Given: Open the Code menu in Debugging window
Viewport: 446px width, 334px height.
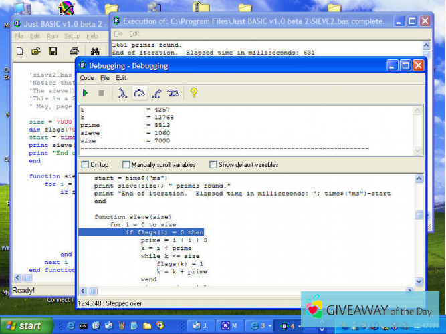Looking at the screenshot, I should (87, 78).
